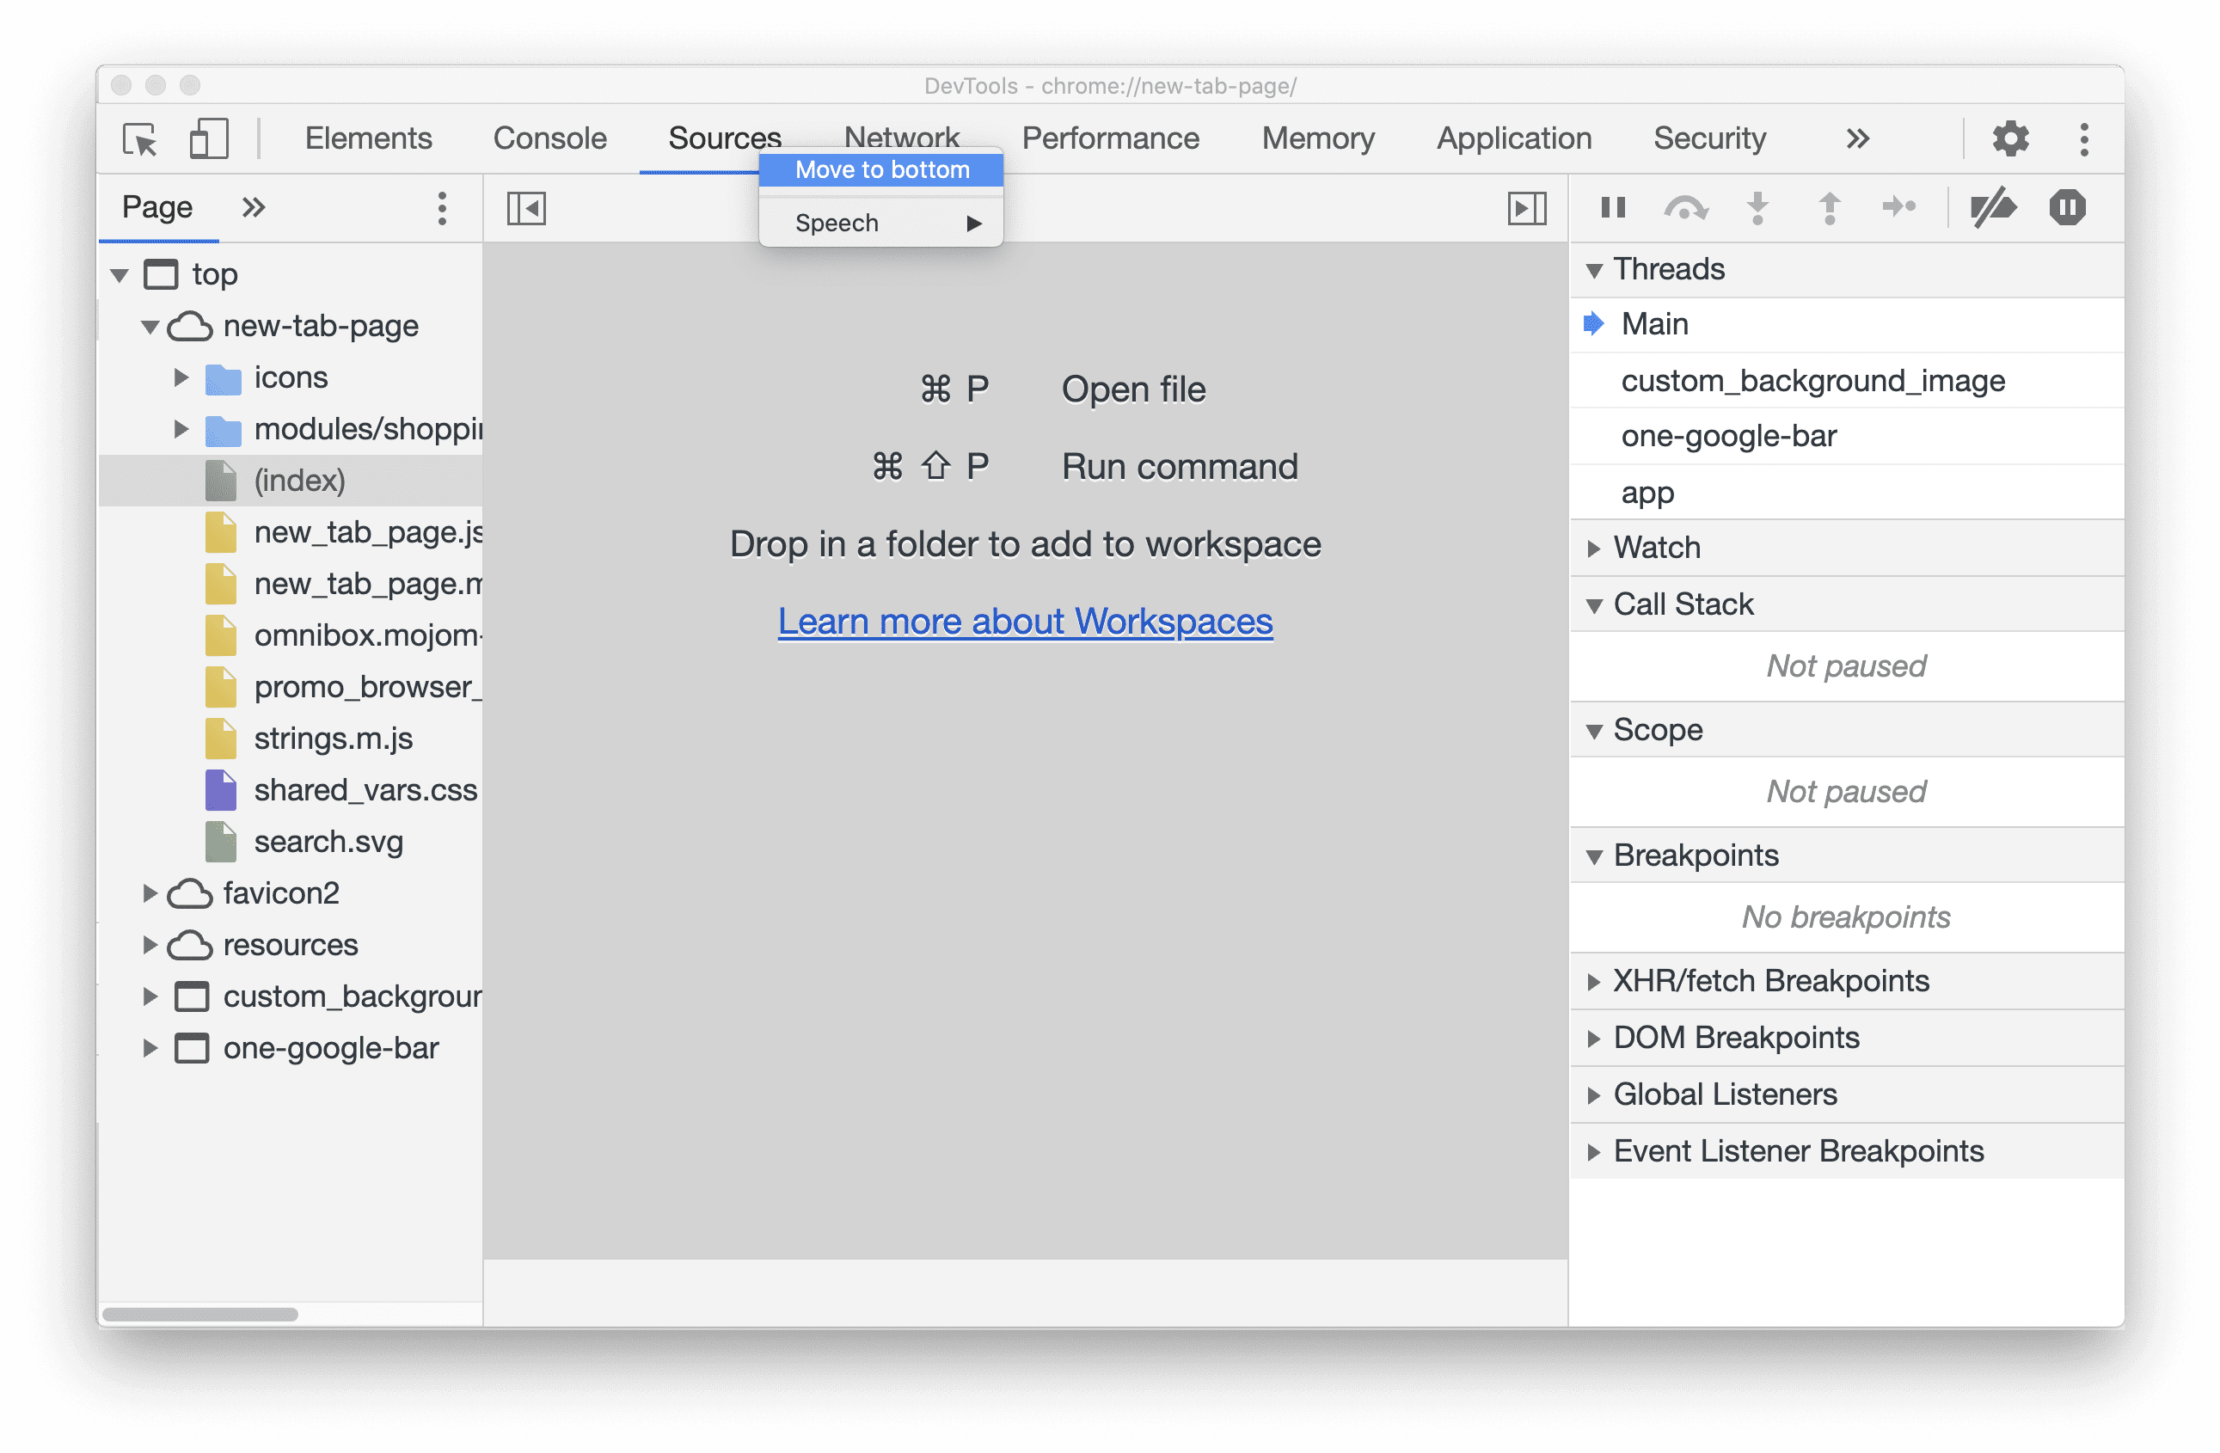Toggle the hide navigator panel icon
This screenshot has height=1453, width=2220.
click(x=525, y=206)
